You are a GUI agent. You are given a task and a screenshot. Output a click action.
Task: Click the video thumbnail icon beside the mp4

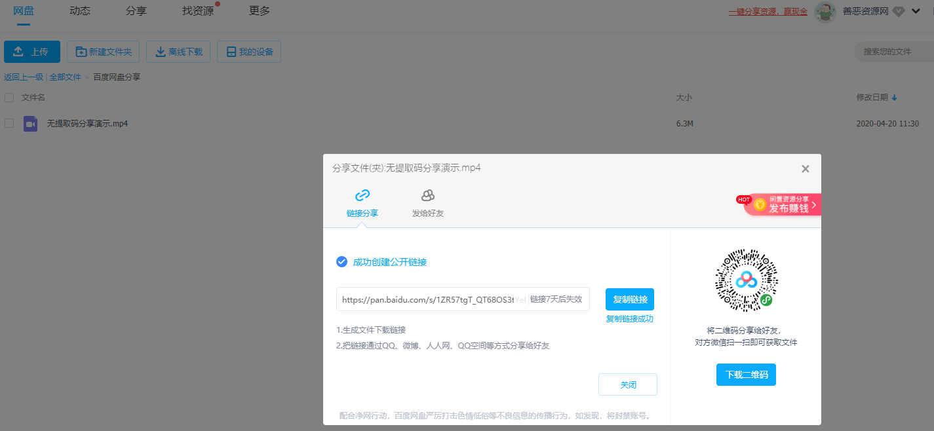point(30,123)
